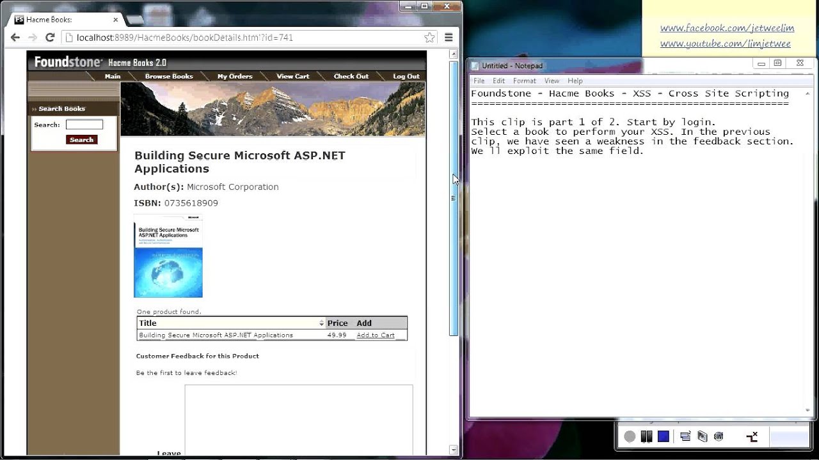The height and width of the screenshot is (460, 819).
Task: Open the Edit menu in Notepad
Action: tap(499, 80)
